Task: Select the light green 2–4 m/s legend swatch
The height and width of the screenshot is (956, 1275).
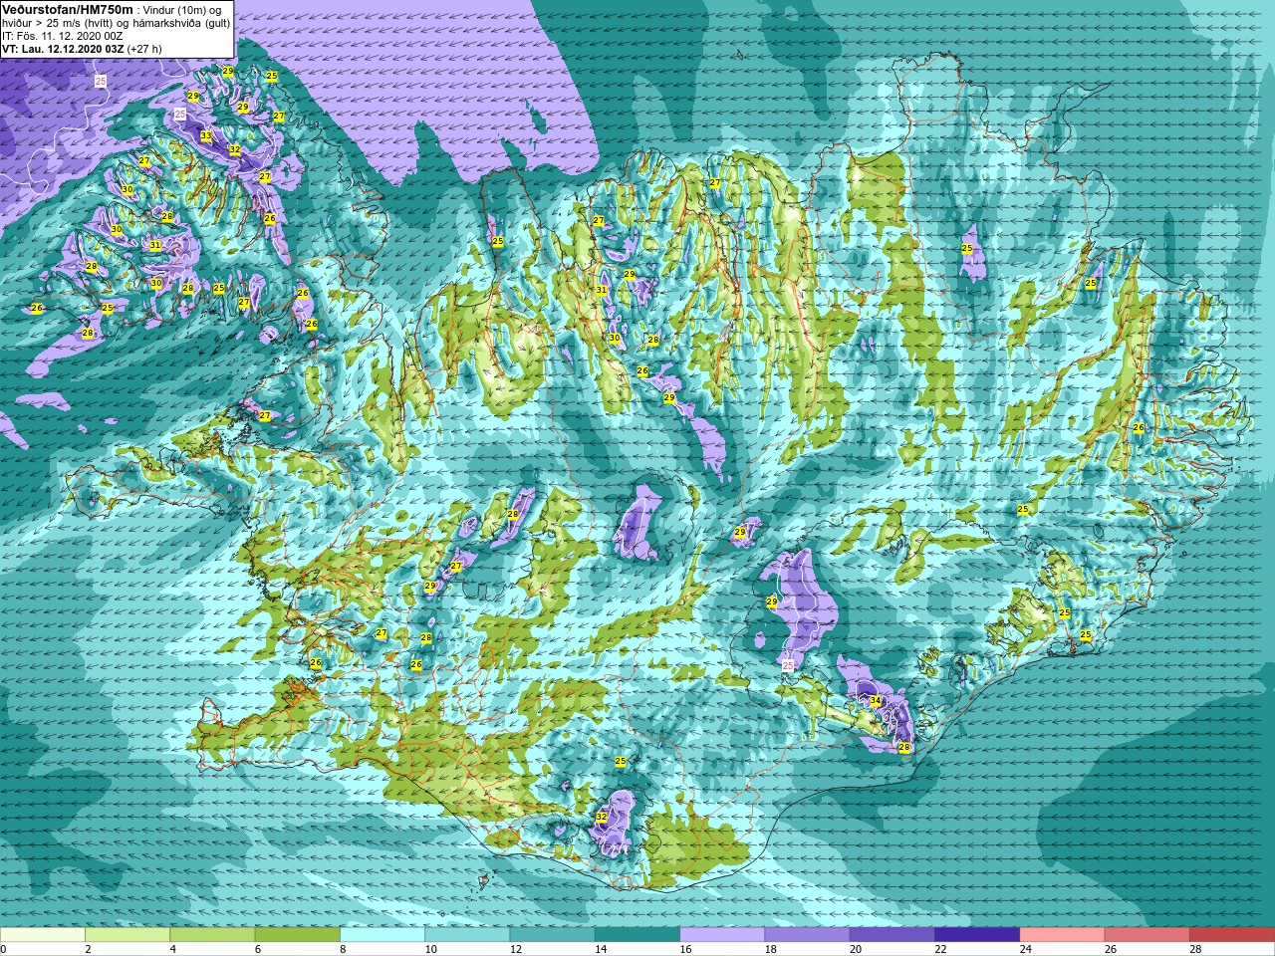Action: (127, 935)
